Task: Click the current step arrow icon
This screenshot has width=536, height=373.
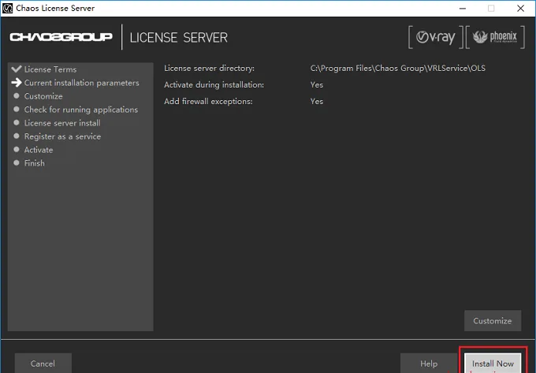Action: (17, 82)
